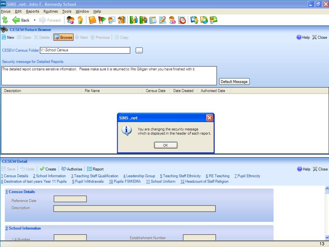The image size is (329, 247).
Task: Jump to 8 Destination of last years Year 11 Pupils
Action: [34, 181]
